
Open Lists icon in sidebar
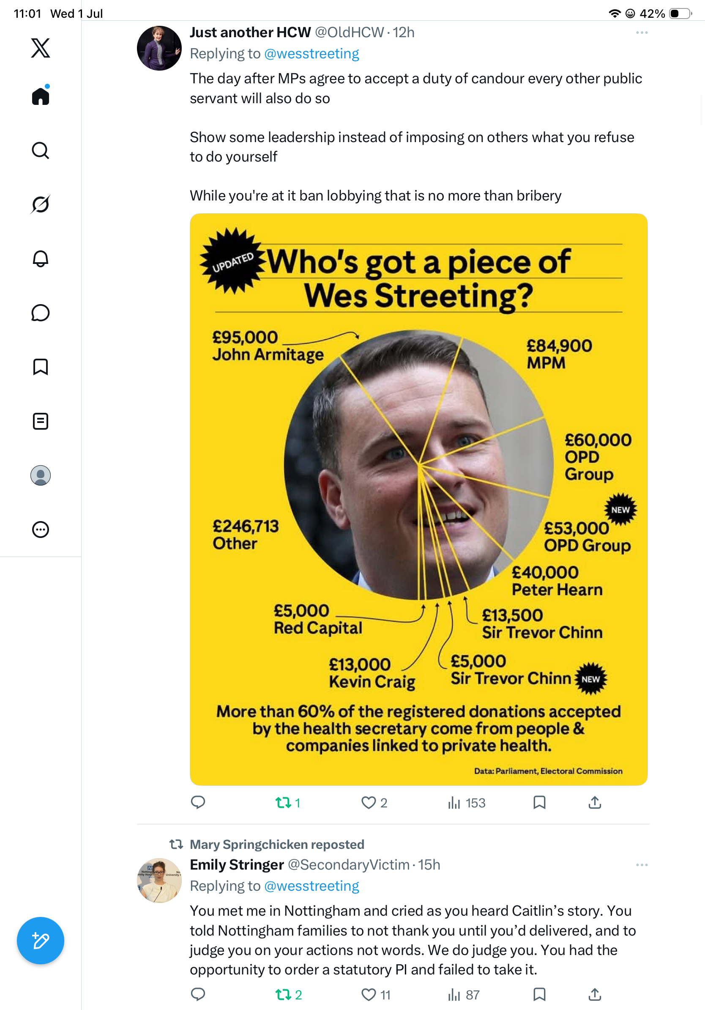(41, 421)
